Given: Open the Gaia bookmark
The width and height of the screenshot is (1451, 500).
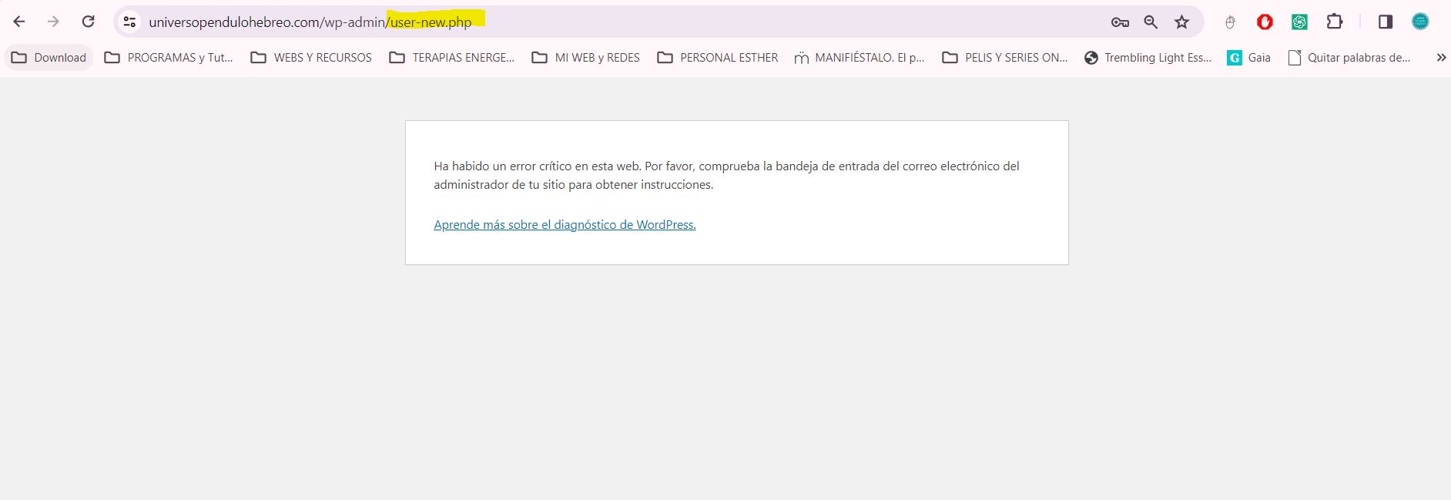Looking at the screenshot, I should (1248, 58).
